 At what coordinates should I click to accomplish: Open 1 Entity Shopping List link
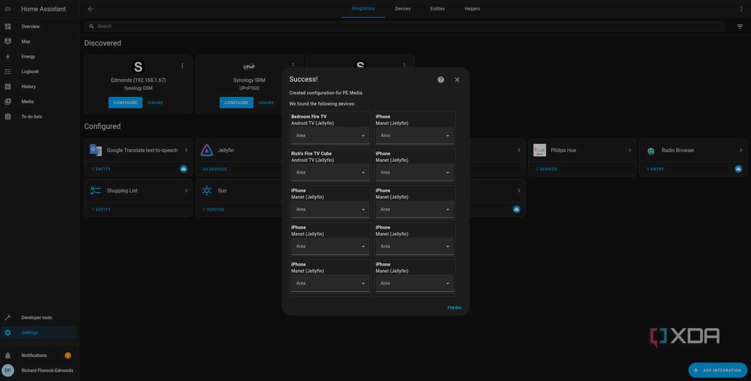[x=101, y=210]
